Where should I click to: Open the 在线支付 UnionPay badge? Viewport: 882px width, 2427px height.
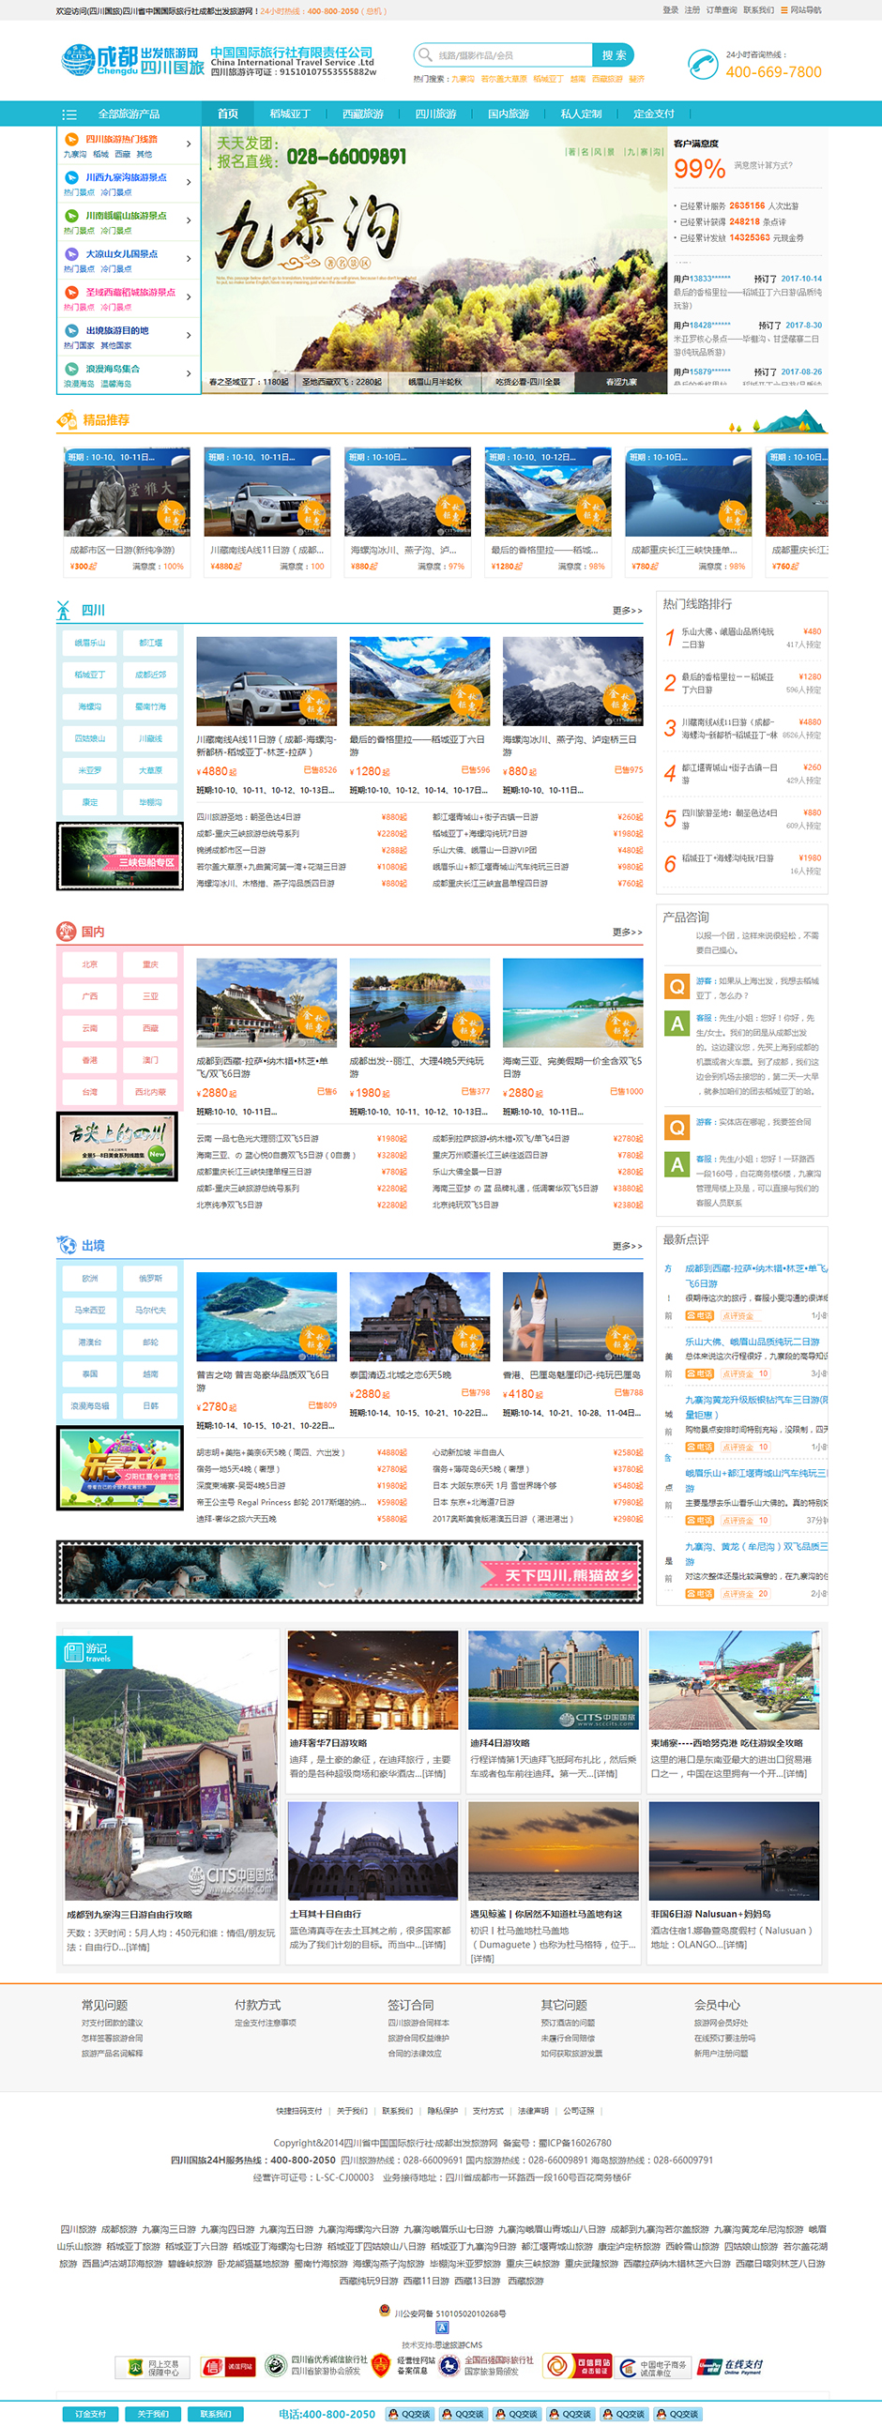[729, 2366]
